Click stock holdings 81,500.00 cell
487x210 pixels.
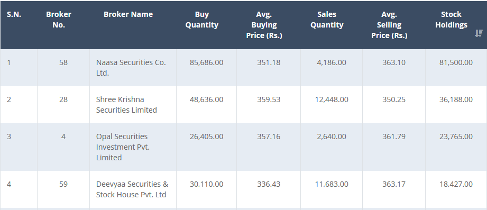(x=456, y=62)
